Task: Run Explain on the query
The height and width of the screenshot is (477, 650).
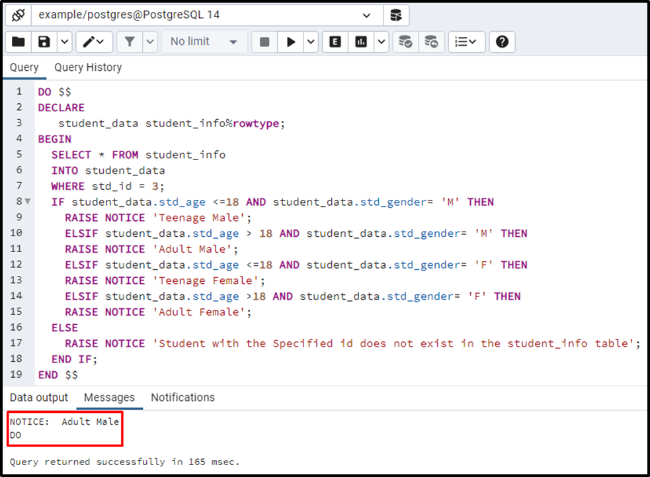Action: (x=335, y=42)
